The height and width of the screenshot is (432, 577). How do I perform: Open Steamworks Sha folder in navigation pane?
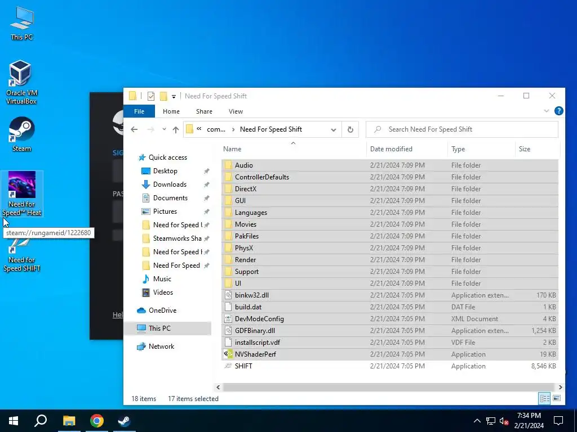tap(177, 238)
